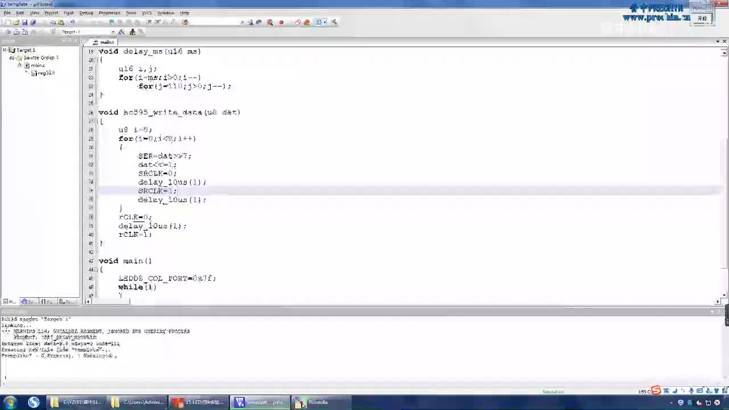
Task: Open the File menu
Action: 7,13
